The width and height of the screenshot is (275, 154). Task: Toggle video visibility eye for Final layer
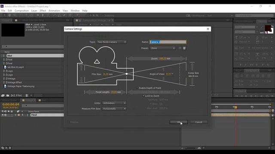[3, 115]
